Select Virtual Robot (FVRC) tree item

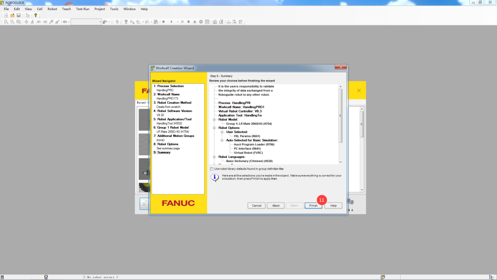coord(248,152)
